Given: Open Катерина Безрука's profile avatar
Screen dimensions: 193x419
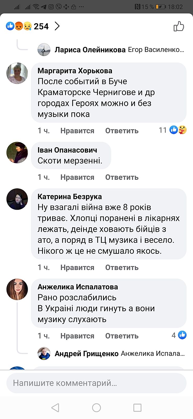Looking at the screenshot, I should coord(17,199).
